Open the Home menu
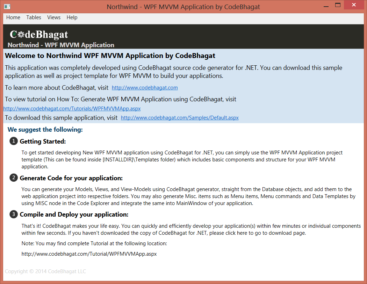 (13, 17)
